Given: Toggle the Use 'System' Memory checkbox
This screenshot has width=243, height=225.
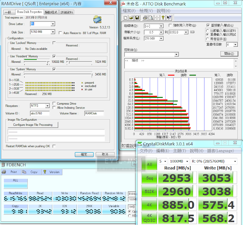Looking at the screenshot, I should pos(54,69).
